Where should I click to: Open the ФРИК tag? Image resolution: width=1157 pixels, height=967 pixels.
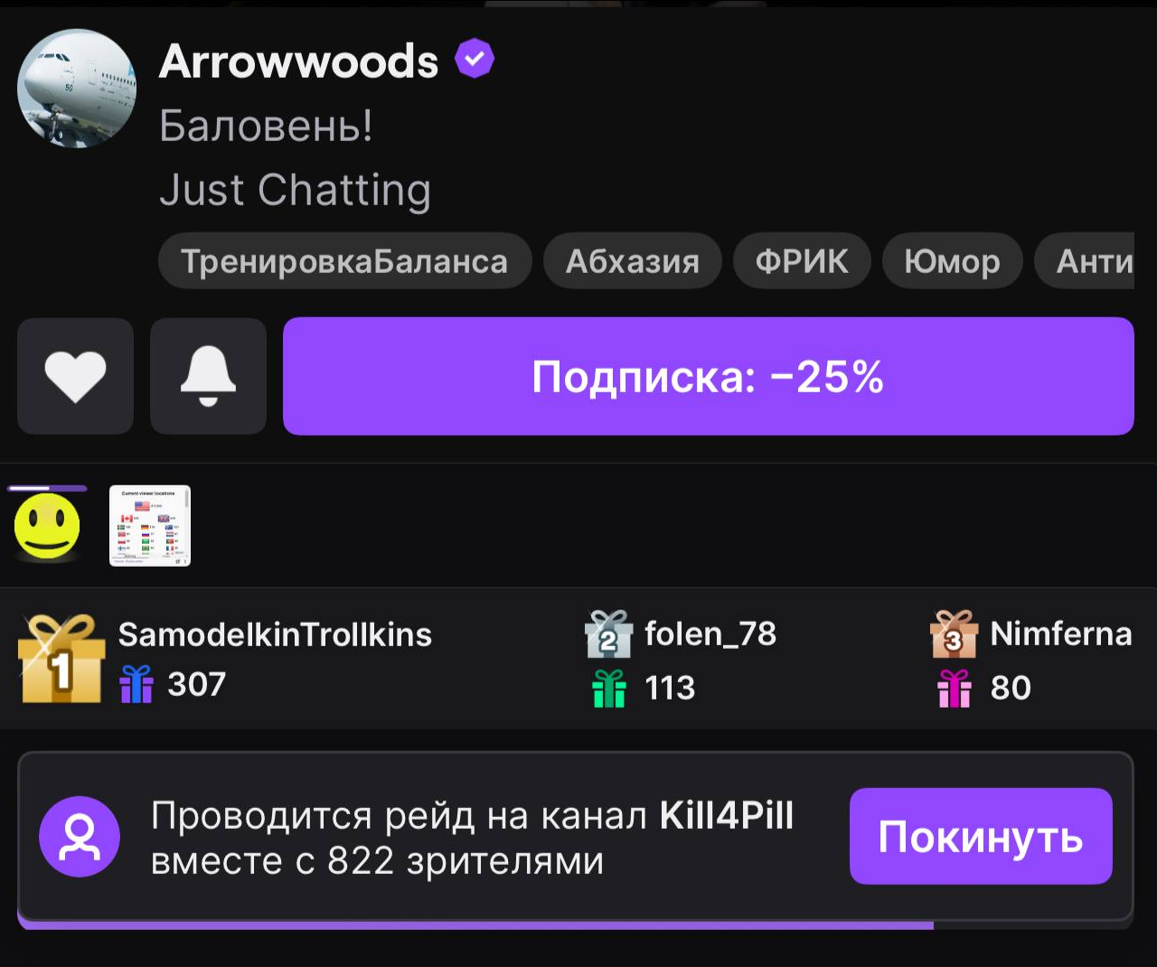[x=802, y=261]
